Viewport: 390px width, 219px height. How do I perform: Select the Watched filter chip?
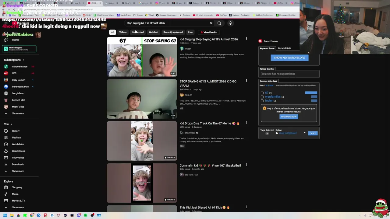tap(154, 32)
